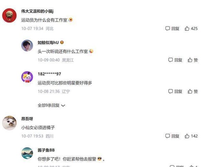Like 如鲸似海hU's reply
Image resolution: width=204 pixels, height=167 pixels.
(193, 60)
